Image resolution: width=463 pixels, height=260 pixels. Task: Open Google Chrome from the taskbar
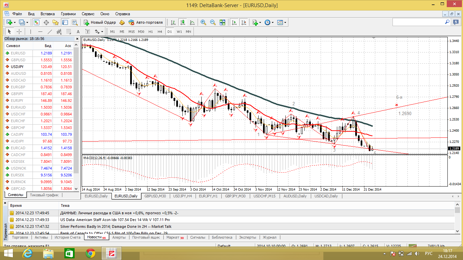click(x=90, y=253)
